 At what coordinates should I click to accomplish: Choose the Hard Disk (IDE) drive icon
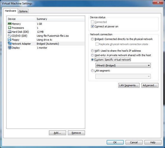pos(10,32)
